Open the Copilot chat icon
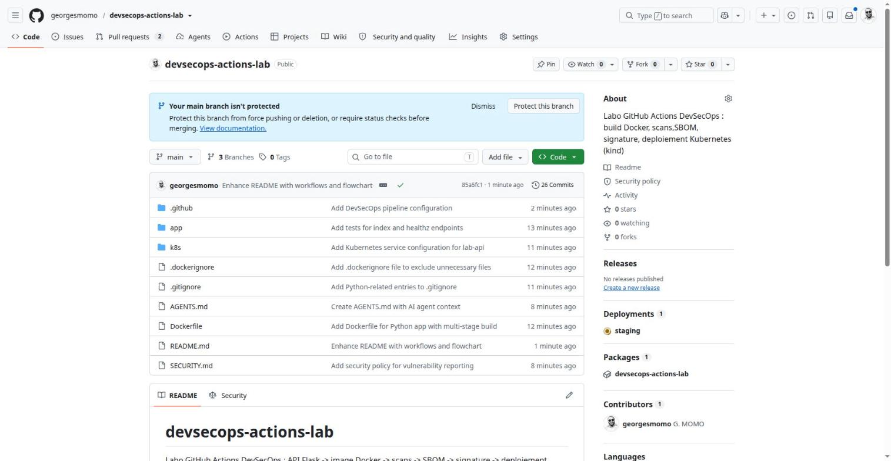This screenshot has width=891, height=461. (x=724, y=15)
